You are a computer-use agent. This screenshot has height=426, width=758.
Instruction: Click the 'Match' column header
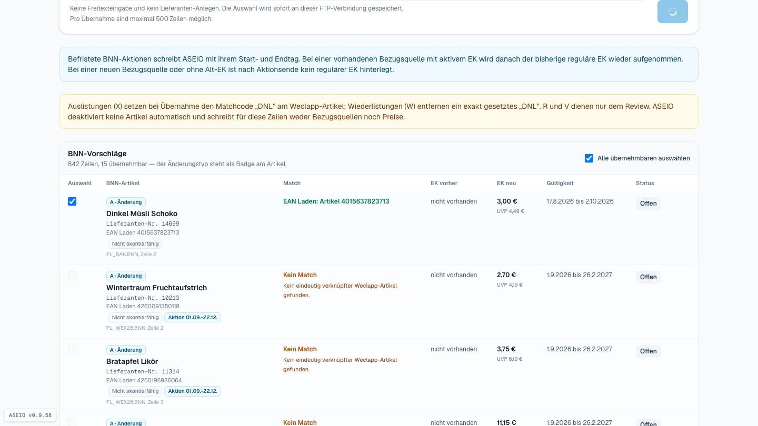[292, 183]
